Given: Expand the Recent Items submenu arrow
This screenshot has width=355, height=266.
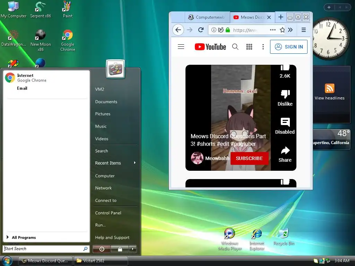Looking at the screenshot, I should point(135,163).
